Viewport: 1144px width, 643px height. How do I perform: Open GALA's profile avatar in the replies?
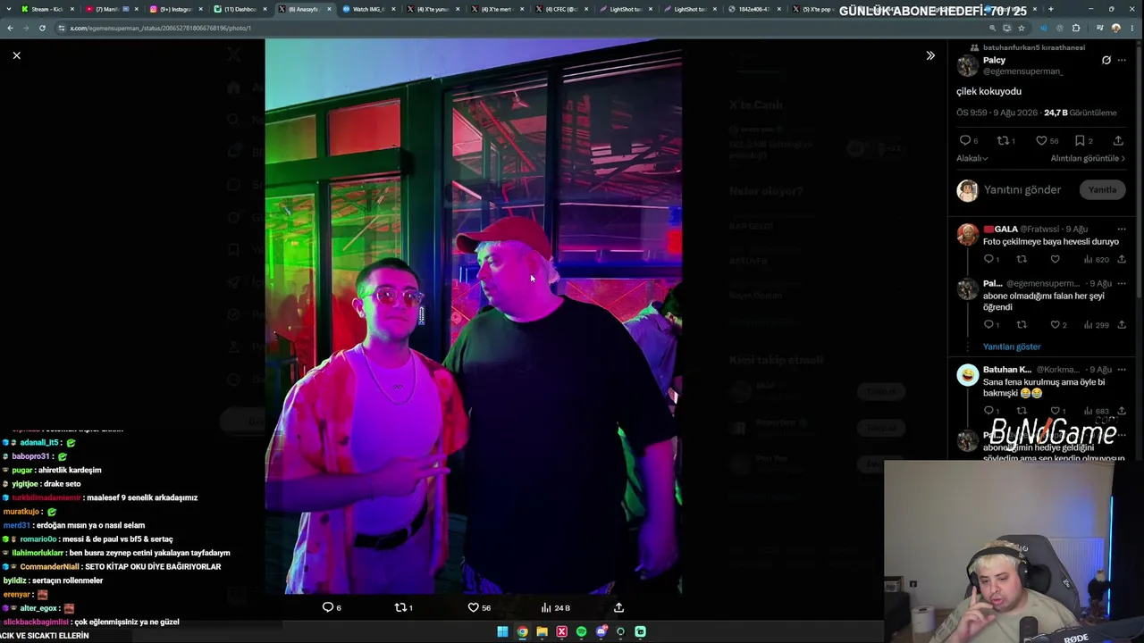967,234
